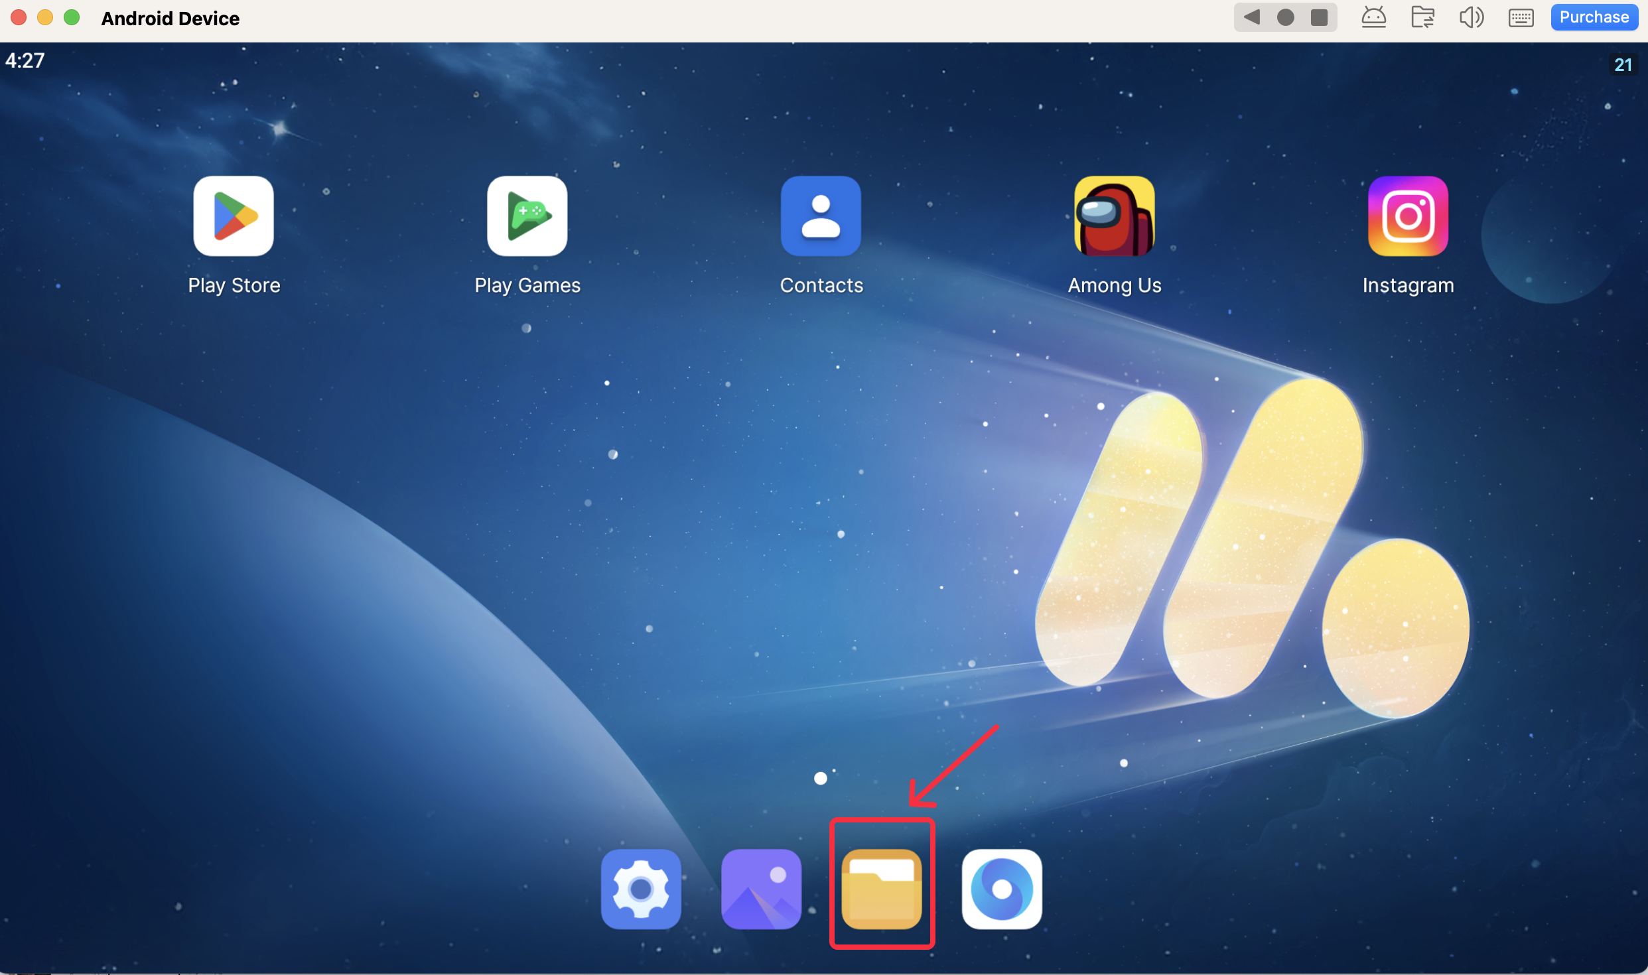The width and height of the screenshot is (1648, 975).
Task: Tap the Android Home circle button
Action: [1285, 17]
